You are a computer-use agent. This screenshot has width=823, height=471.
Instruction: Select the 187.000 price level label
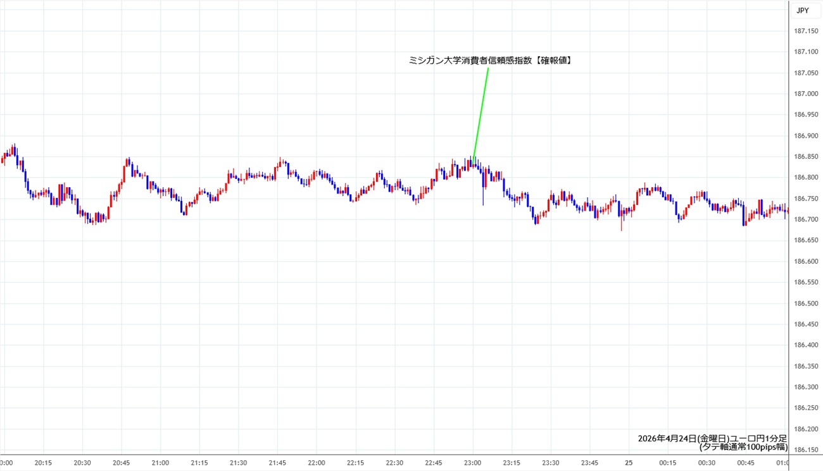click(x=806, y=94)
